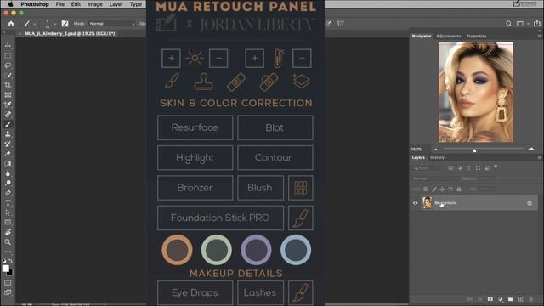Viewport: 544px width, 306px height.
Task: Click the panel's new layer stack icon
Action: 301,82
